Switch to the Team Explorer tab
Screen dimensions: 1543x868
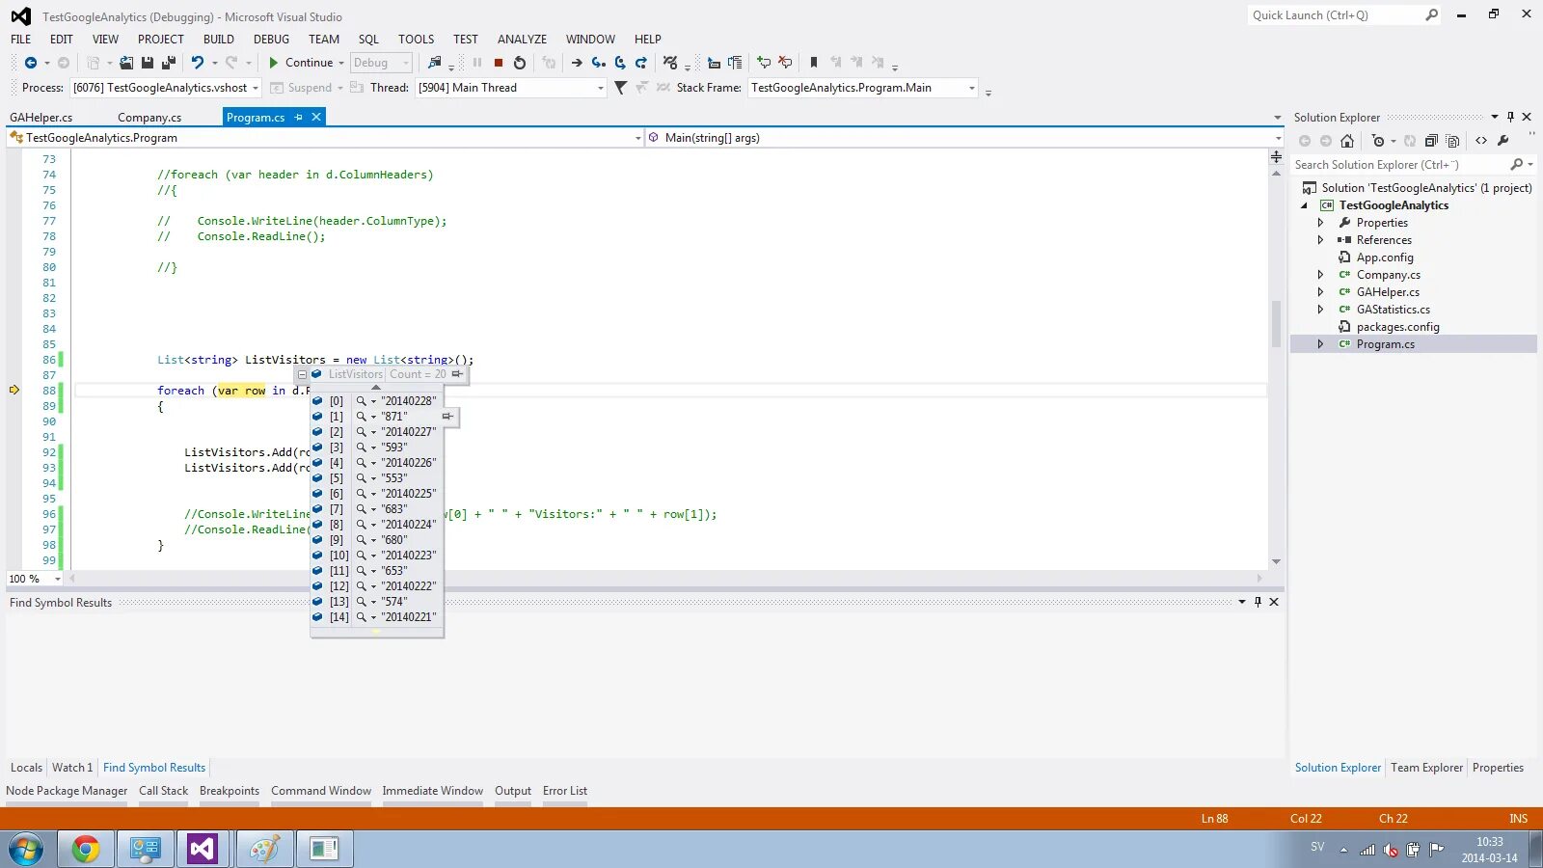1426,768
